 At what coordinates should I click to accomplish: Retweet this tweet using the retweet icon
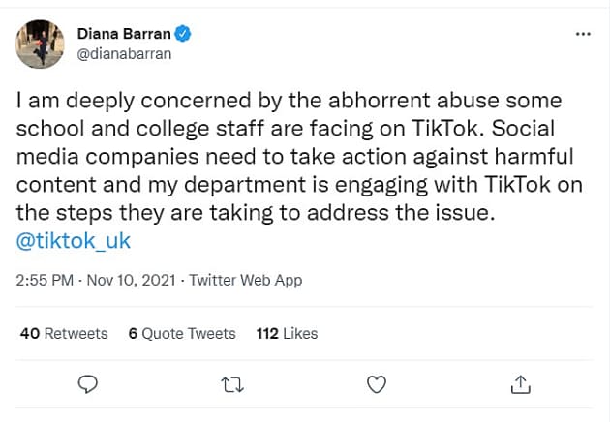point(232,384)
